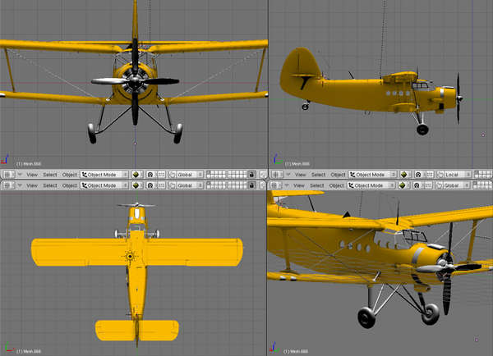Click pivot point icon in top-view header
This screenshot has width=493, height=356.
(x=151, y=185)
